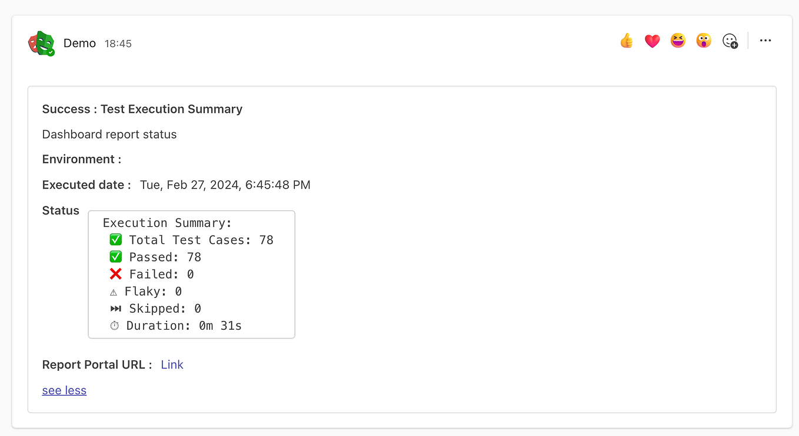Screen dimensions: 799x436
Task: Click the Passed green checkmark icon
Action: pyautogui.click(x=116, y=257)
